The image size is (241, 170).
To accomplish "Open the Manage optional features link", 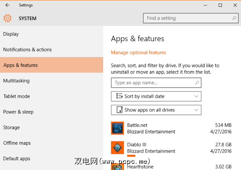I will 138,53.
